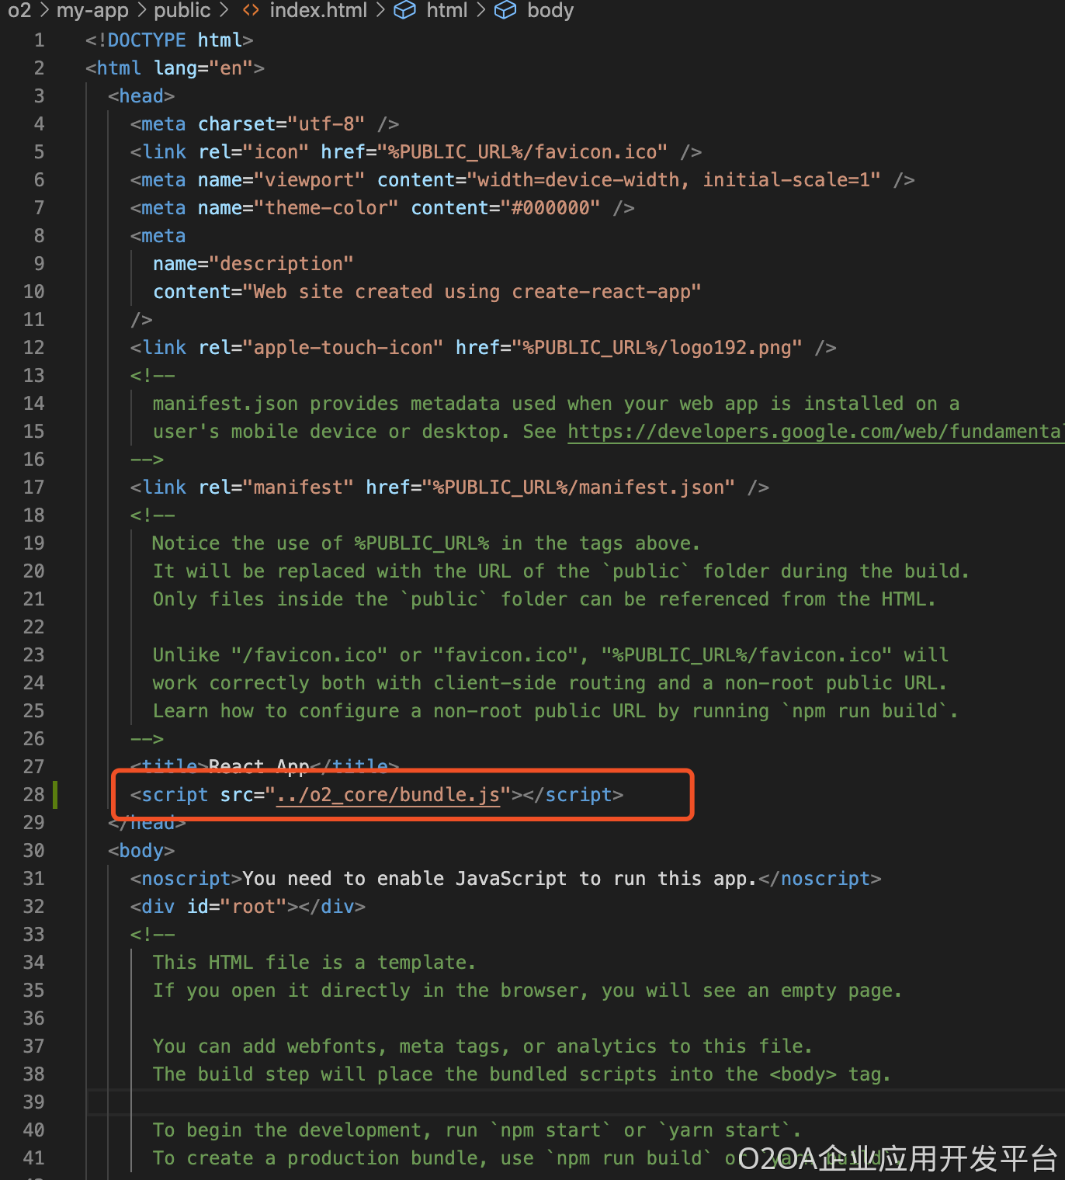Click line number 1 in the gutter
This screenshot has width=1065, height=1180.
pyautogui.click(x=39, y=40)
